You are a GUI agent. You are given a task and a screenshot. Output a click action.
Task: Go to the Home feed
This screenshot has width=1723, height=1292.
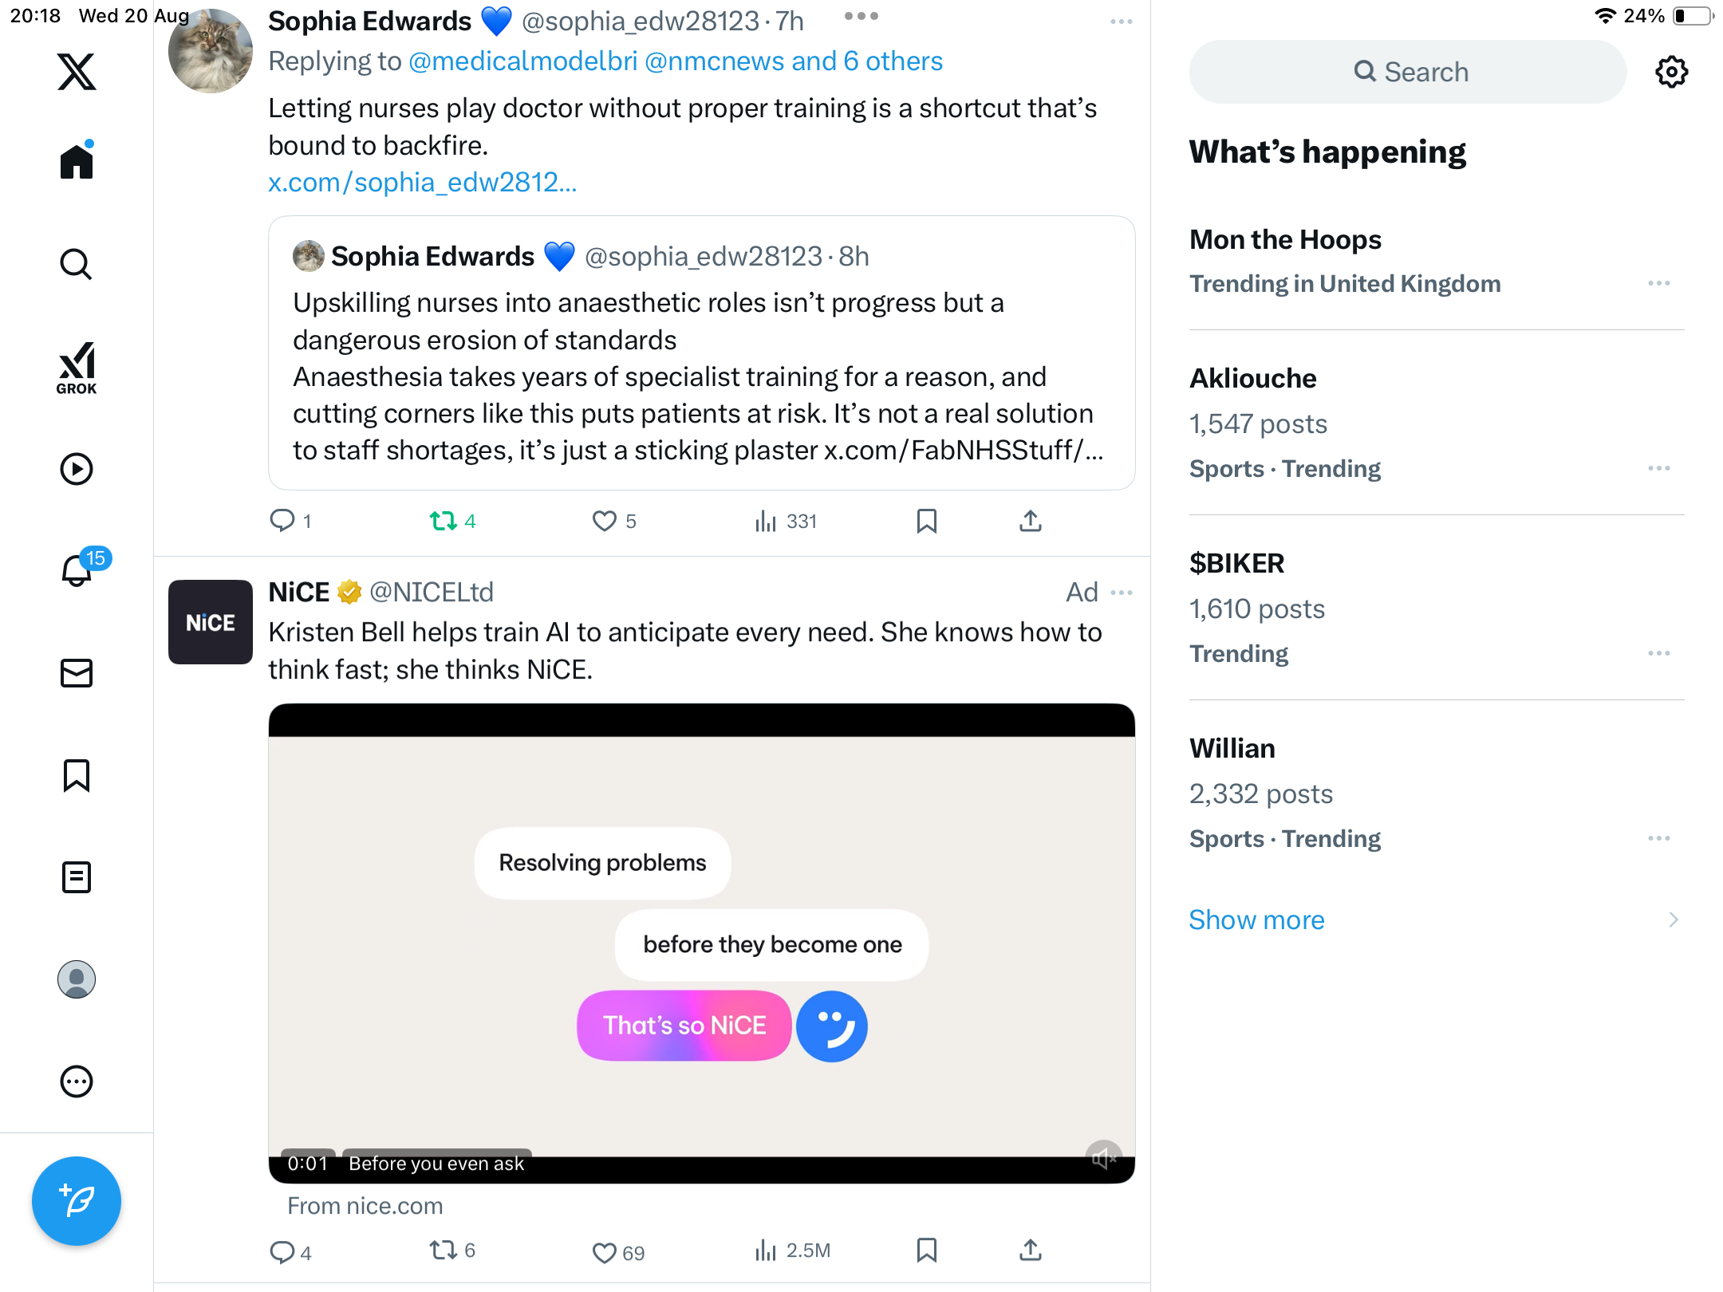(77, 162)
